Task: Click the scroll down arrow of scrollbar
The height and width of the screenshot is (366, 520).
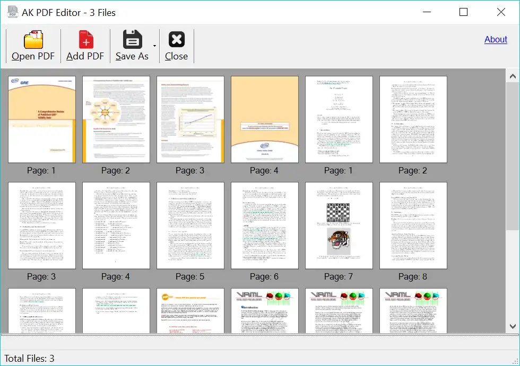Action: [513, 326]
